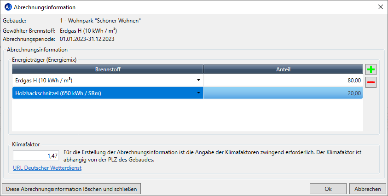Click the Abrechnungsinformation title bar text
The height and width of the screenshot is (196, 388).
[45, 7]
